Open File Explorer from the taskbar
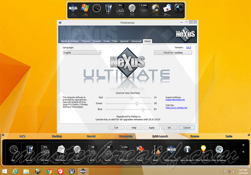Viewport: 251px width, 175px height. click(x=26, y=171)
